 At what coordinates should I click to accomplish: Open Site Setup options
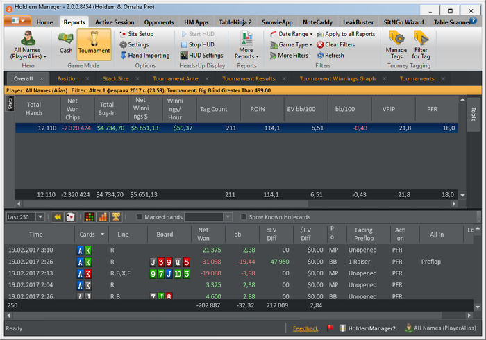coord(137,34)
